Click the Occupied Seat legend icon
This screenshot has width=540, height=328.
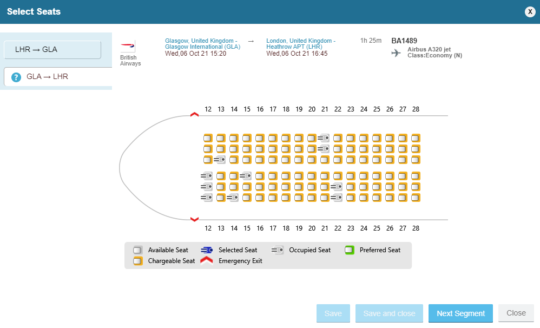[276, 250]
